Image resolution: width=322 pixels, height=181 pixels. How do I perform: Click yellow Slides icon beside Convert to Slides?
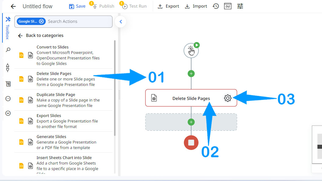pos(21,55)
